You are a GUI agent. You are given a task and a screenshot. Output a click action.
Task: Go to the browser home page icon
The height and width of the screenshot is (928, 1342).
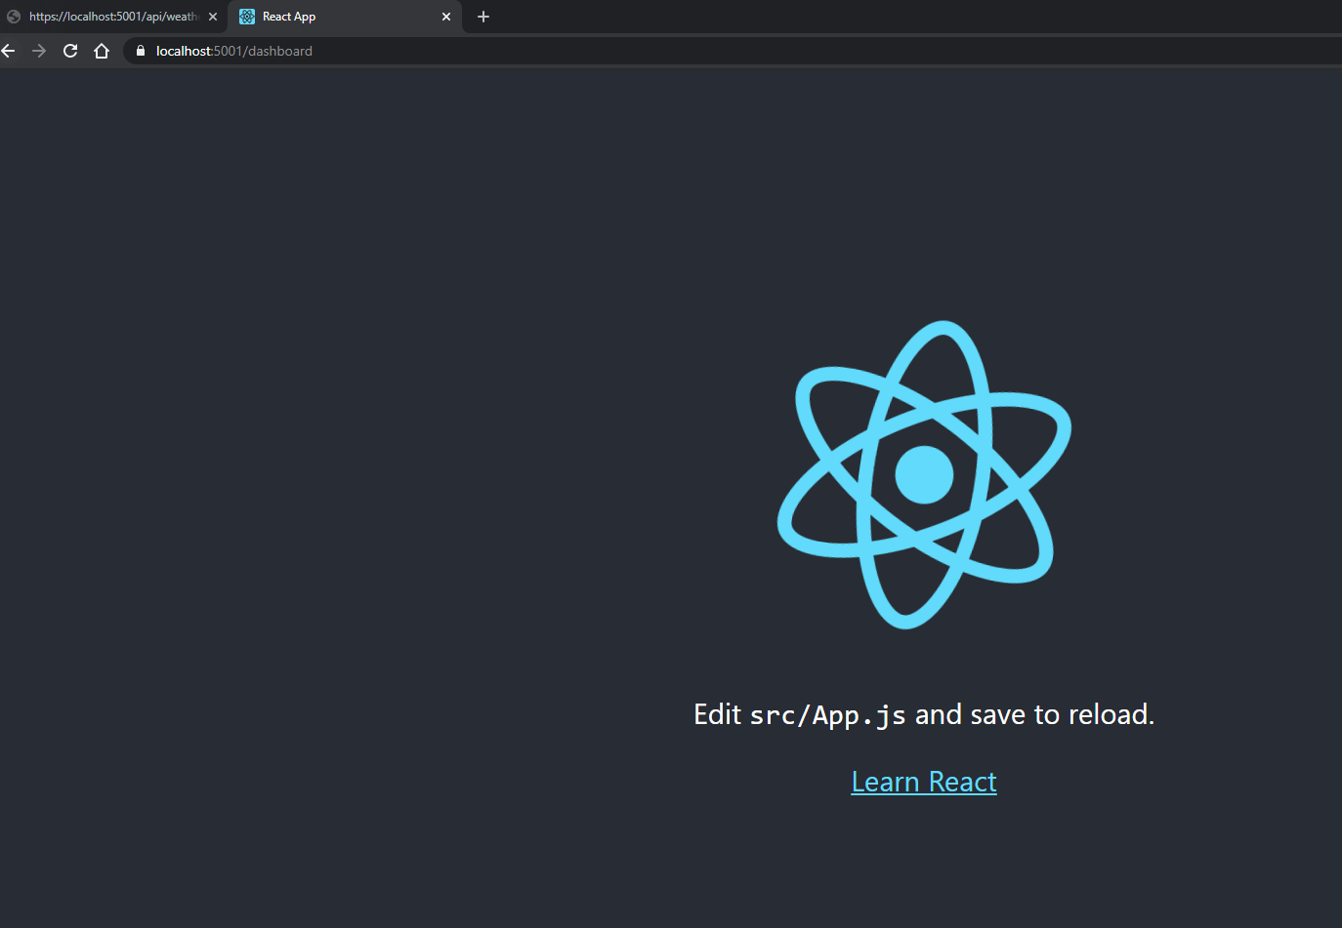[x=102, y=51]
